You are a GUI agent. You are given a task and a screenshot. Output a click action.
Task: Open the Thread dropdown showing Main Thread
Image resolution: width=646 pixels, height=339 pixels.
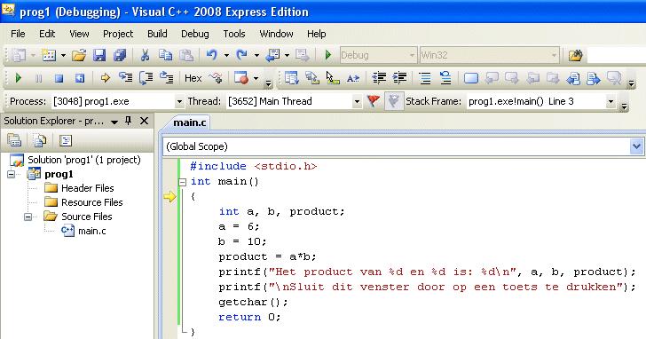(x=357, y=101)
